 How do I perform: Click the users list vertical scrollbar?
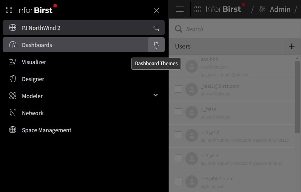(x=297, y=97)
